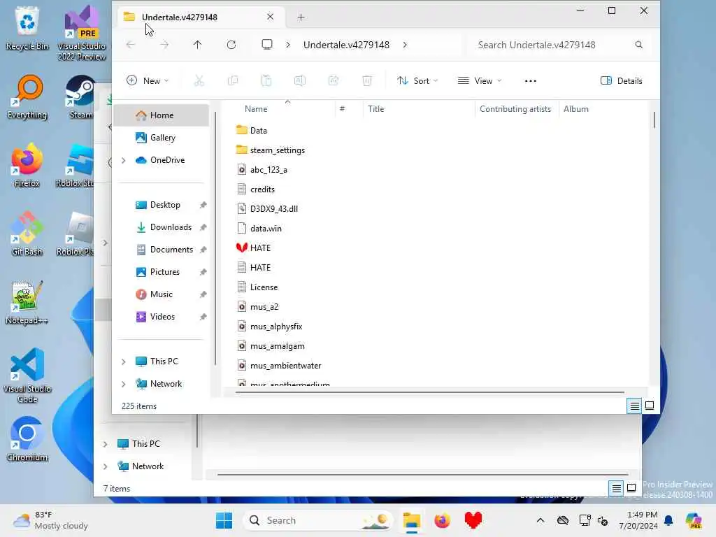Open Music in navigation pane

pyautogui.click(x=162, y=294)
